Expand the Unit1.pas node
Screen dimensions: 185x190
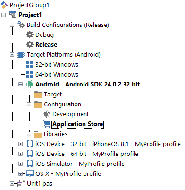(12, 184)
